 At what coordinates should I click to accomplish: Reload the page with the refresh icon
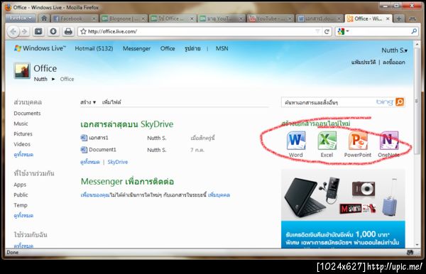[x=327, y=31]
